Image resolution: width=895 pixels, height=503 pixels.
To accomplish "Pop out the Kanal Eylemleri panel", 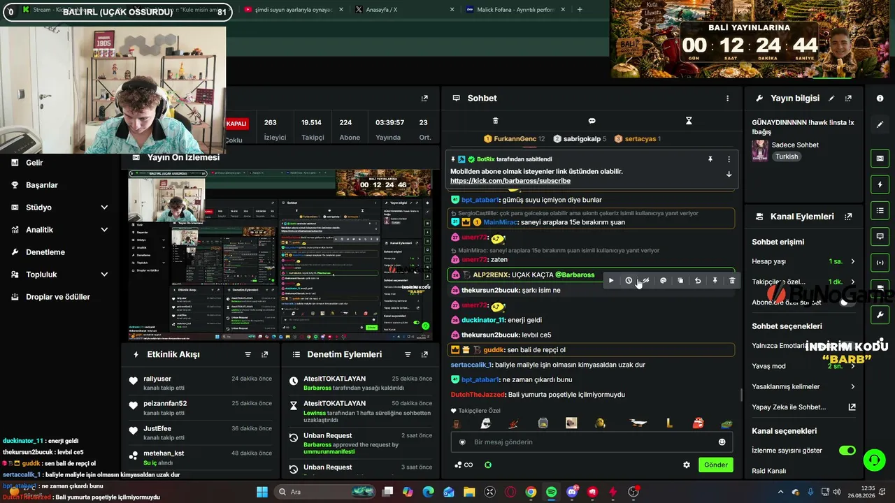I will [x=848, y=217].
